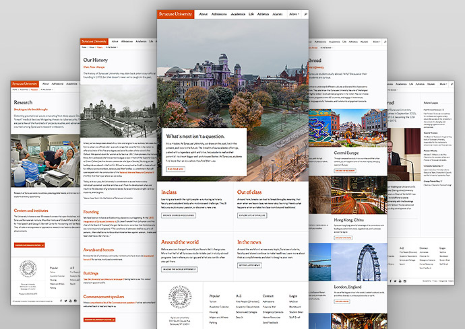Open Financial Aid link in center footer
This screenshot has width=465, height=329.
coord(270,307)
